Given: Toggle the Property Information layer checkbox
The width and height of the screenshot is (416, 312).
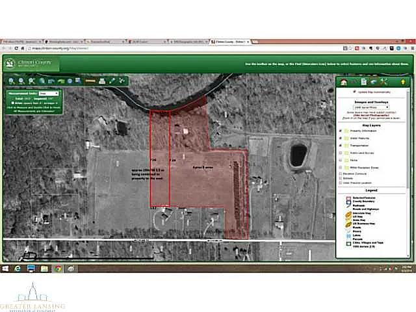Looking at the screenshot, I should tap(341, 130).
